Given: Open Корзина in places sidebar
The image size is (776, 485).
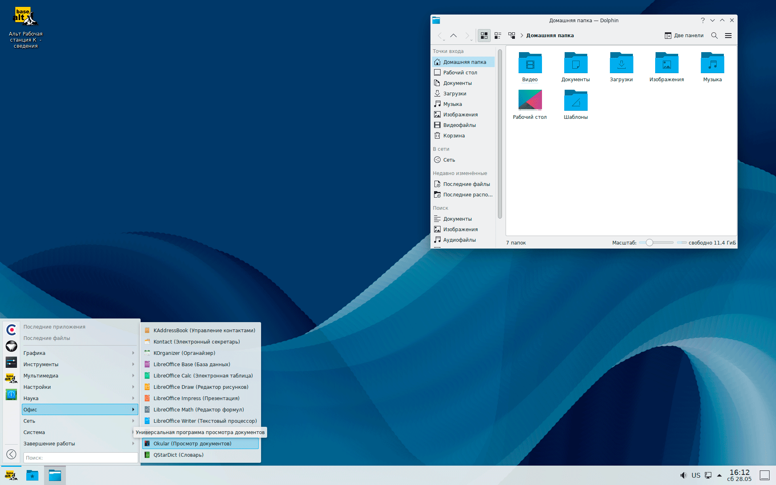Looking at the screenshot, I should (x=453, y=135).
